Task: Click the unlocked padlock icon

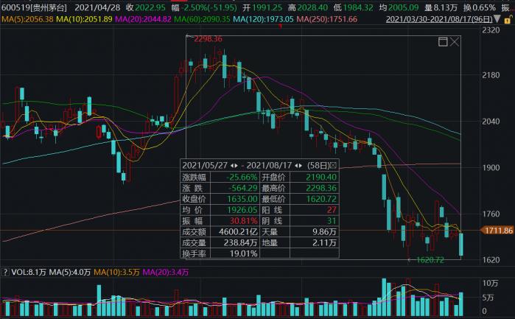Action: click(x=508, y=19)
